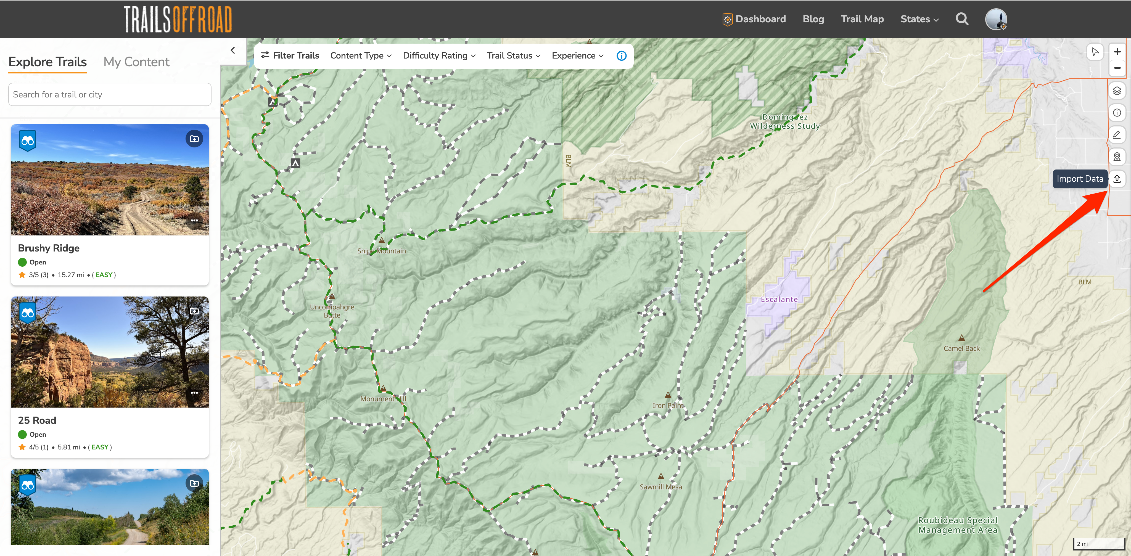This screenshot has width=1131, height=556.
Task: Open the third trail card photo
Action: pos(110,507)
